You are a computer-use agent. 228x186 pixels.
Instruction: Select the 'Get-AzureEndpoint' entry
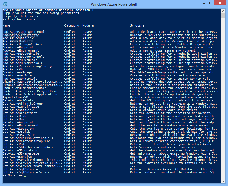click(x=18, y=123)
